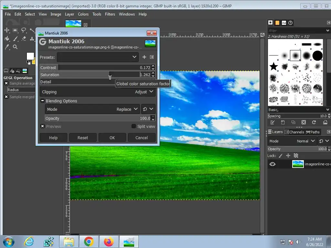Open the Mantiuk presets manage menu icon
Screen dimensions: 331x248
152,57
